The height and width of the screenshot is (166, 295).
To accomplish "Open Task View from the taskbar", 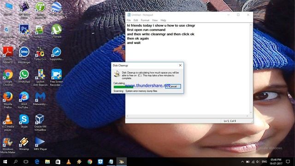I will pyautogui.click(x=26, y=162).
